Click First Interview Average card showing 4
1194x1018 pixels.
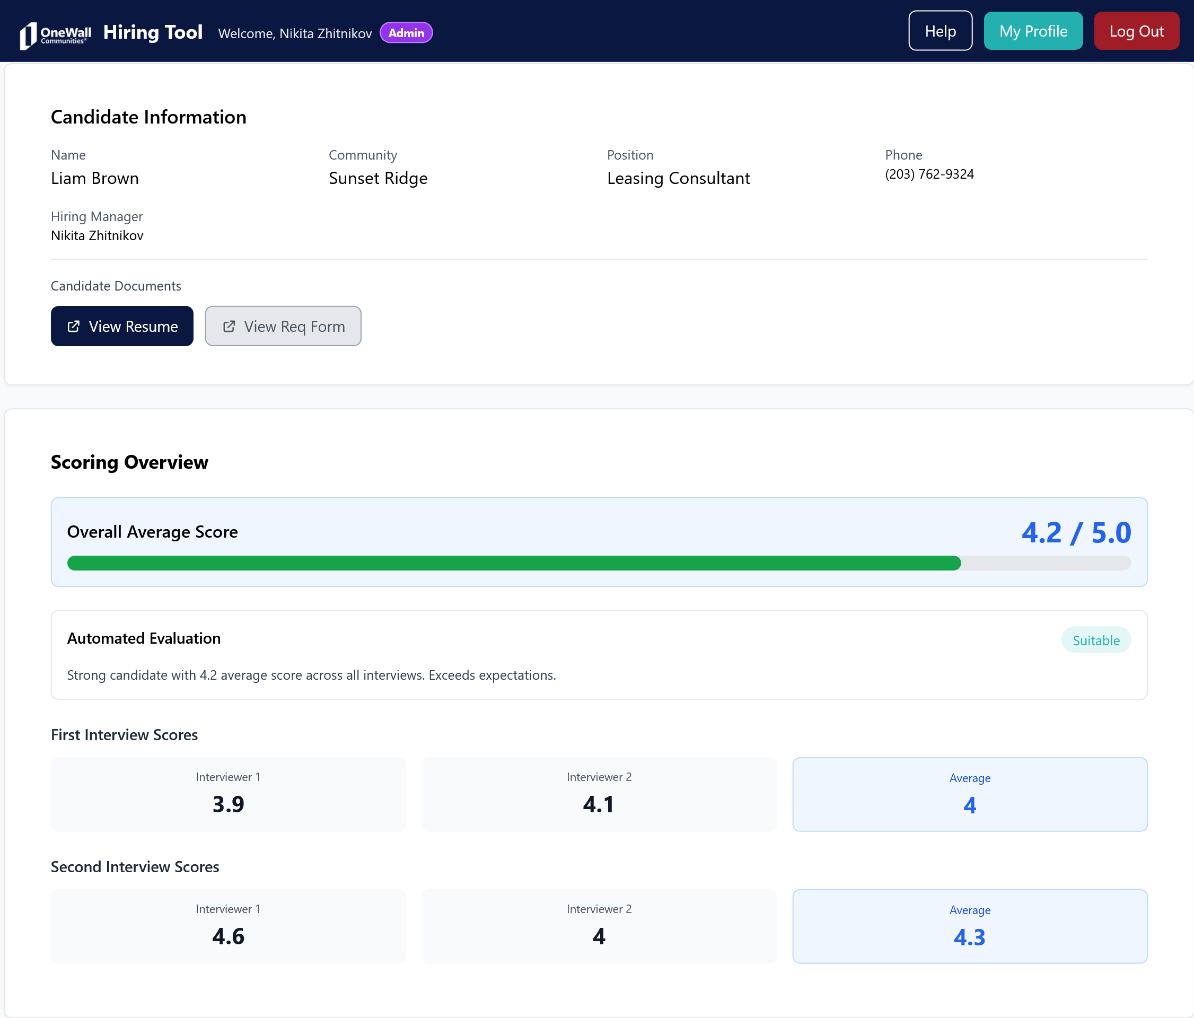(969, 794)
